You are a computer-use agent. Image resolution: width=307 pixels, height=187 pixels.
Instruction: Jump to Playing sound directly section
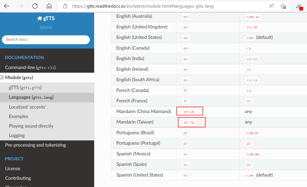tap(31, 126)
